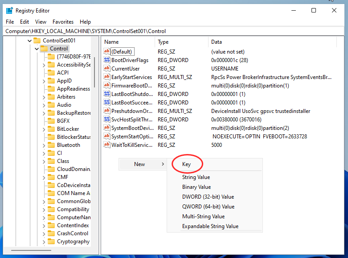Expand the BitLocker key
This screenshot has height=258, width=348.
pos(44,129)
